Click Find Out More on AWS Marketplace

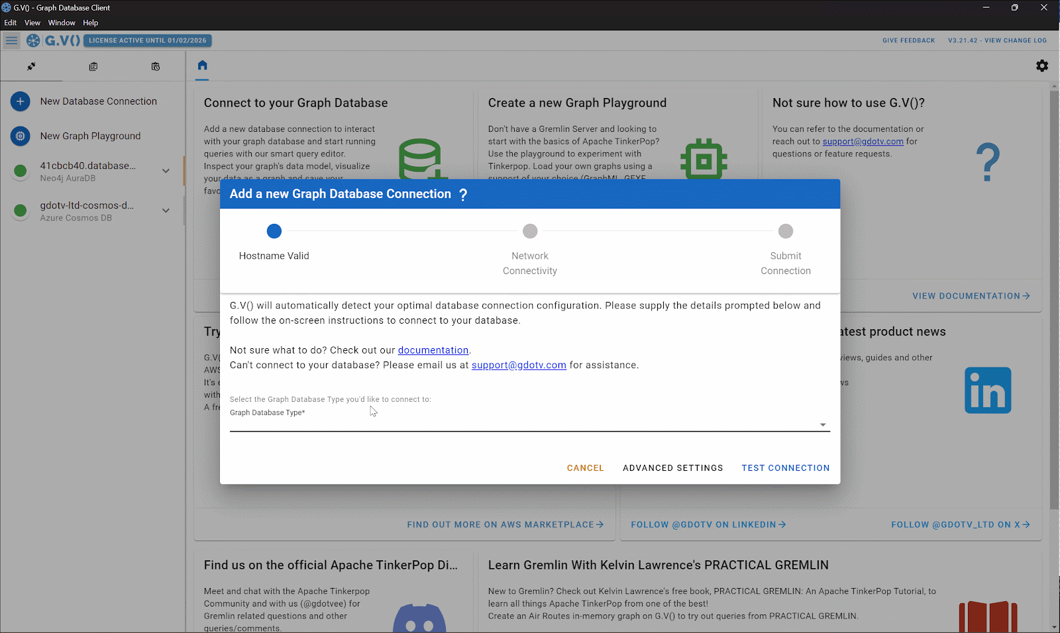505,524
